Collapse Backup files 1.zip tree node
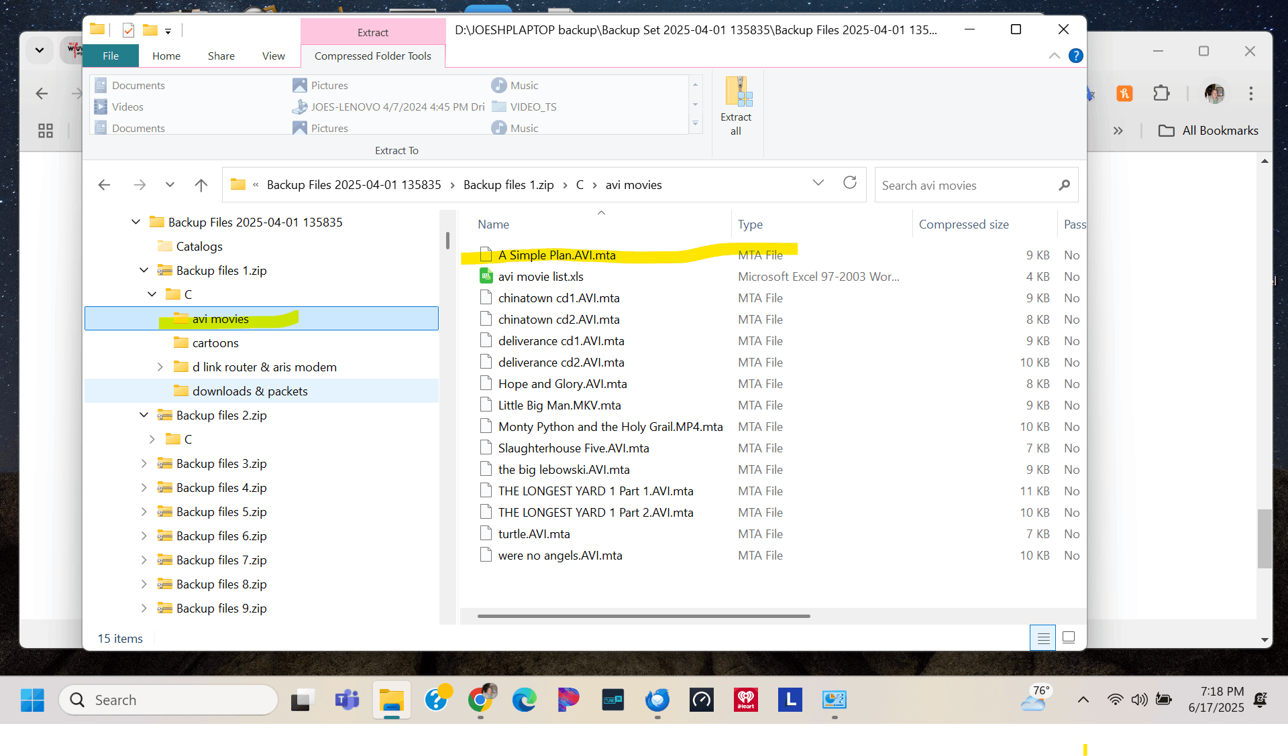The height and width of the screenshot is (756, 1288). tap(144, 271)
